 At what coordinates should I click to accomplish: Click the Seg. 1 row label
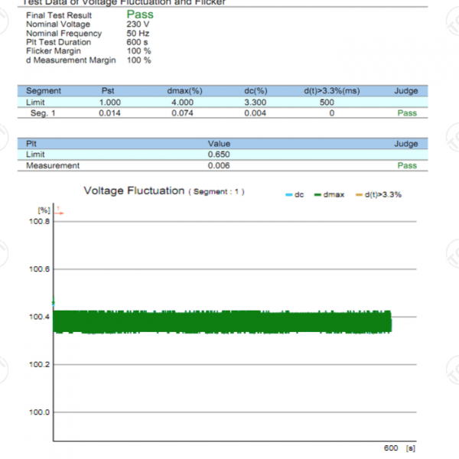pos(43,113)
